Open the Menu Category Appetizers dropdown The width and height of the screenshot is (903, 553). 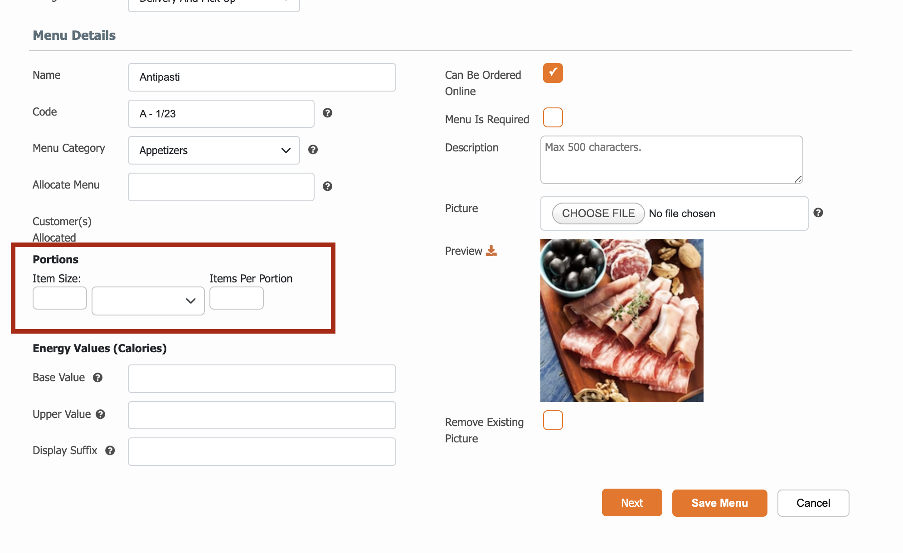pos(214,150)
